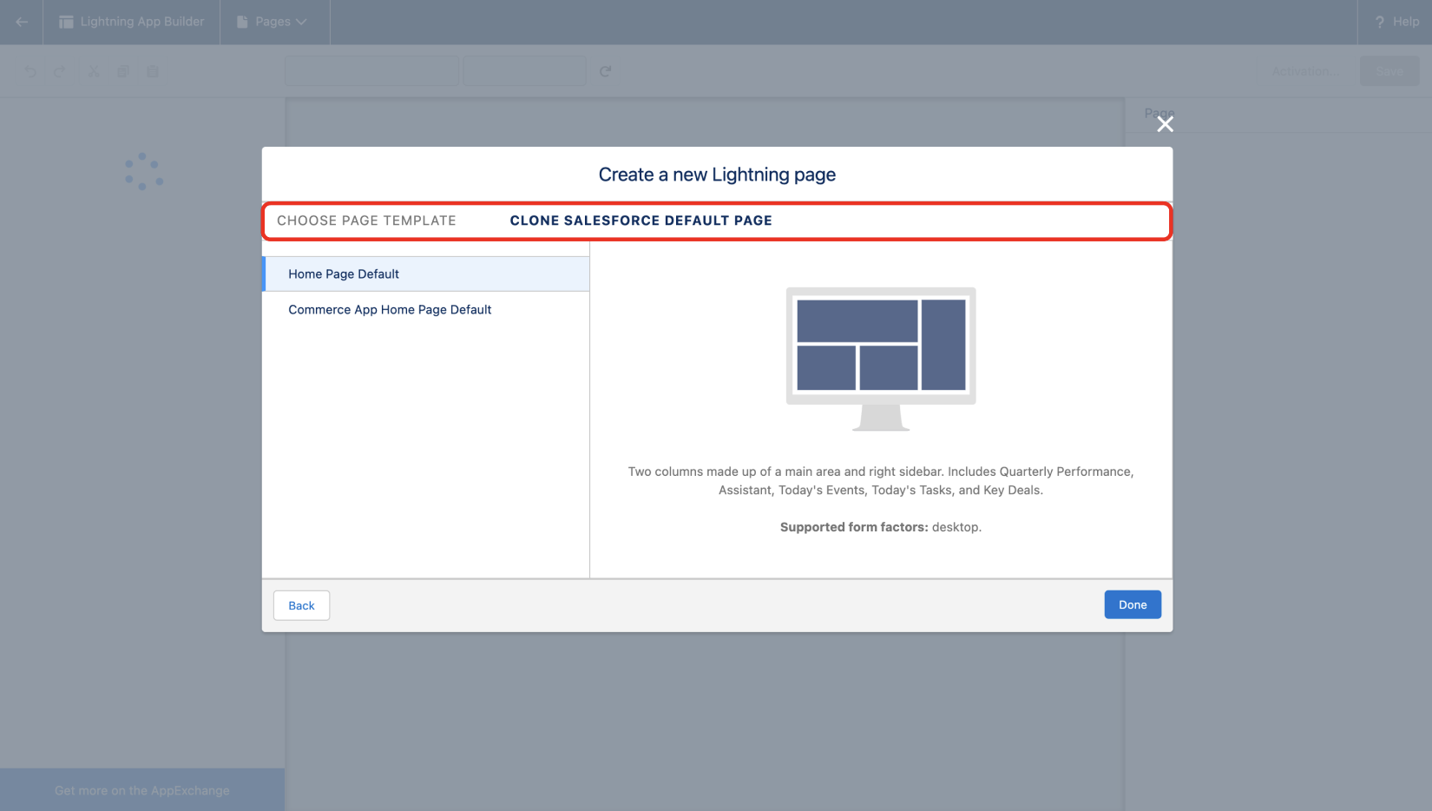
Task: Click the undo icon in toolbar
Action: pos(30,71)
